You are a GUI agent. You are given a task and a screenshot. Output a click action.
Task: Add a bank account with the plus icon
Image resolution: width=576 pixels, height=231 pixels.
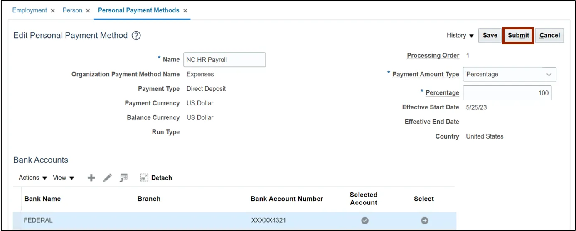tap(91, 178)
